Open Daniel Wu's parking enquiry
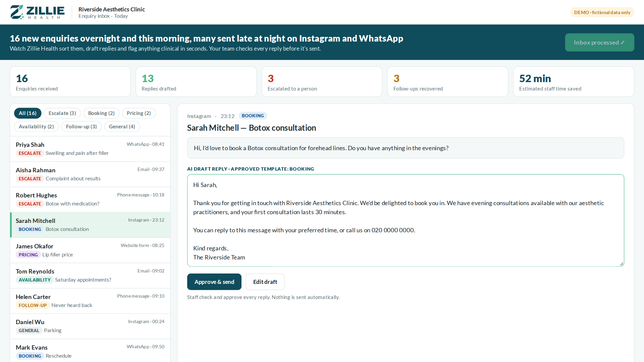The height and width of the screenshot is (362, 644). pyautogui.click(x=90, y=326)
